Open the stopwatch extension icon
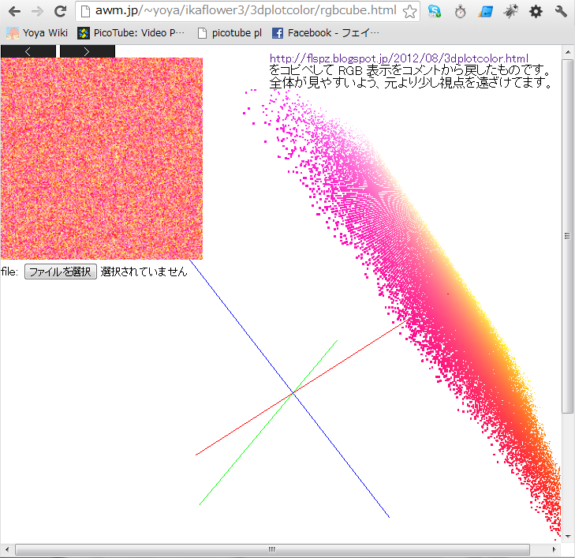 (460, 12)
